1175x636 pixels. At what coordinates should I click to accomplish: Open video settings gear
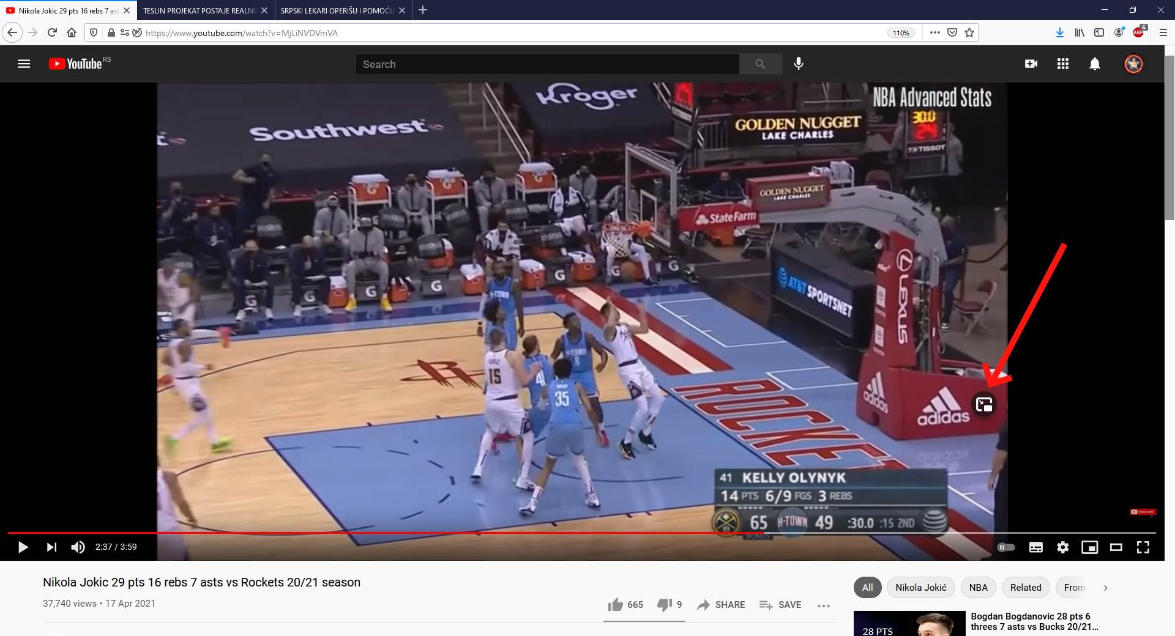click(1063, 547)
